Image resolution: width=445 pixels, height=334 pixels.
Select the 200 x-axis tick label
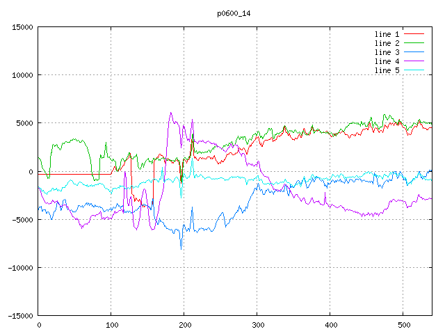point(184,325)
